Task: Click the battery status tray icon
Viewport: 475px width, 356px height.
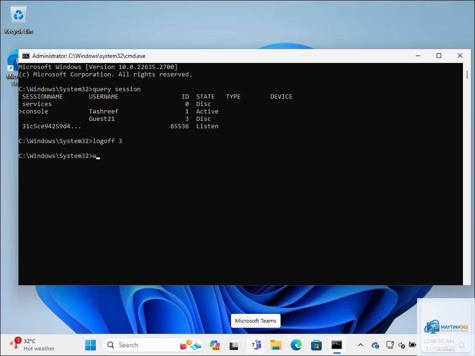Action: [x=412, y=345]
